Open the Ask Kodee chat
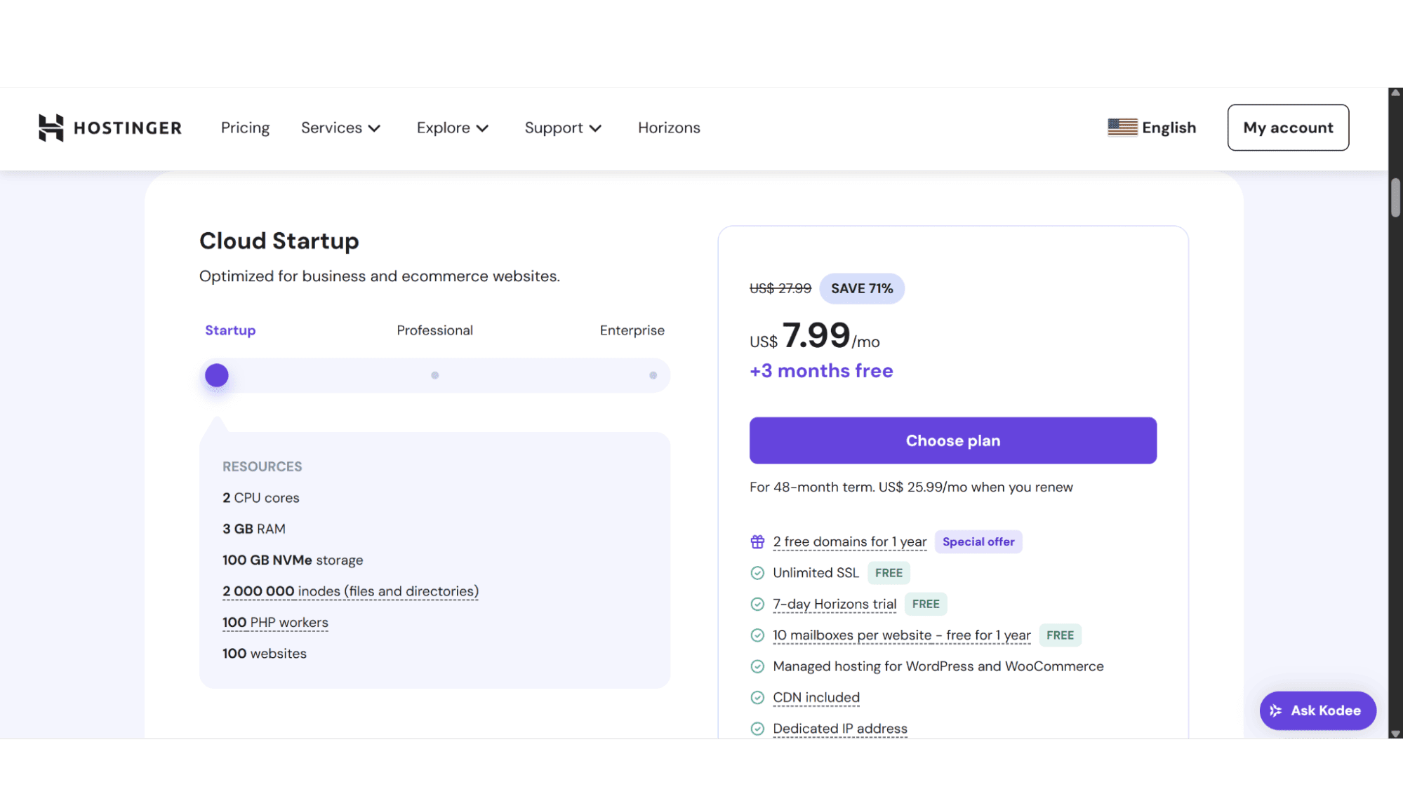1403x789 pixels. pyautogui.click(x=1317, y=710)
